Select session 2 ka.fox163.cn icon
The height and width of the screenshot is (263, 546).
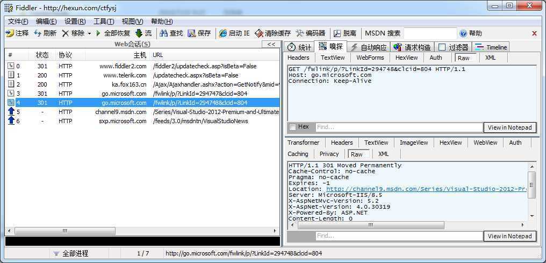(11, 84)
